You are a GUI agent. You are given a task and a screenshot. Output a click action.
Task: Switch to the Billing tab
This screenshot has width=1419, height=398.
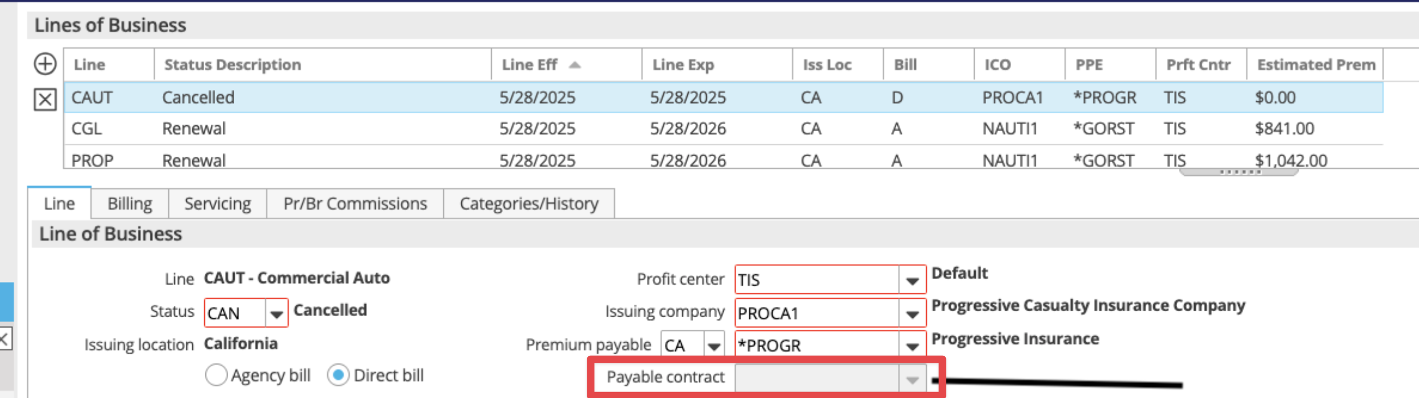(130, 204)
